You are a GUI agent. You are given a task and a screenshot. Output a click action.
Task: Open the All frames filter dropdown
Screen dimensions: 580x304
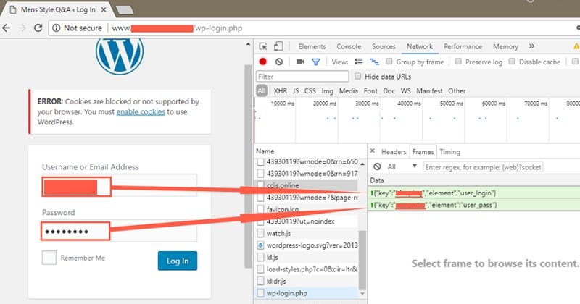click(402, 166)
